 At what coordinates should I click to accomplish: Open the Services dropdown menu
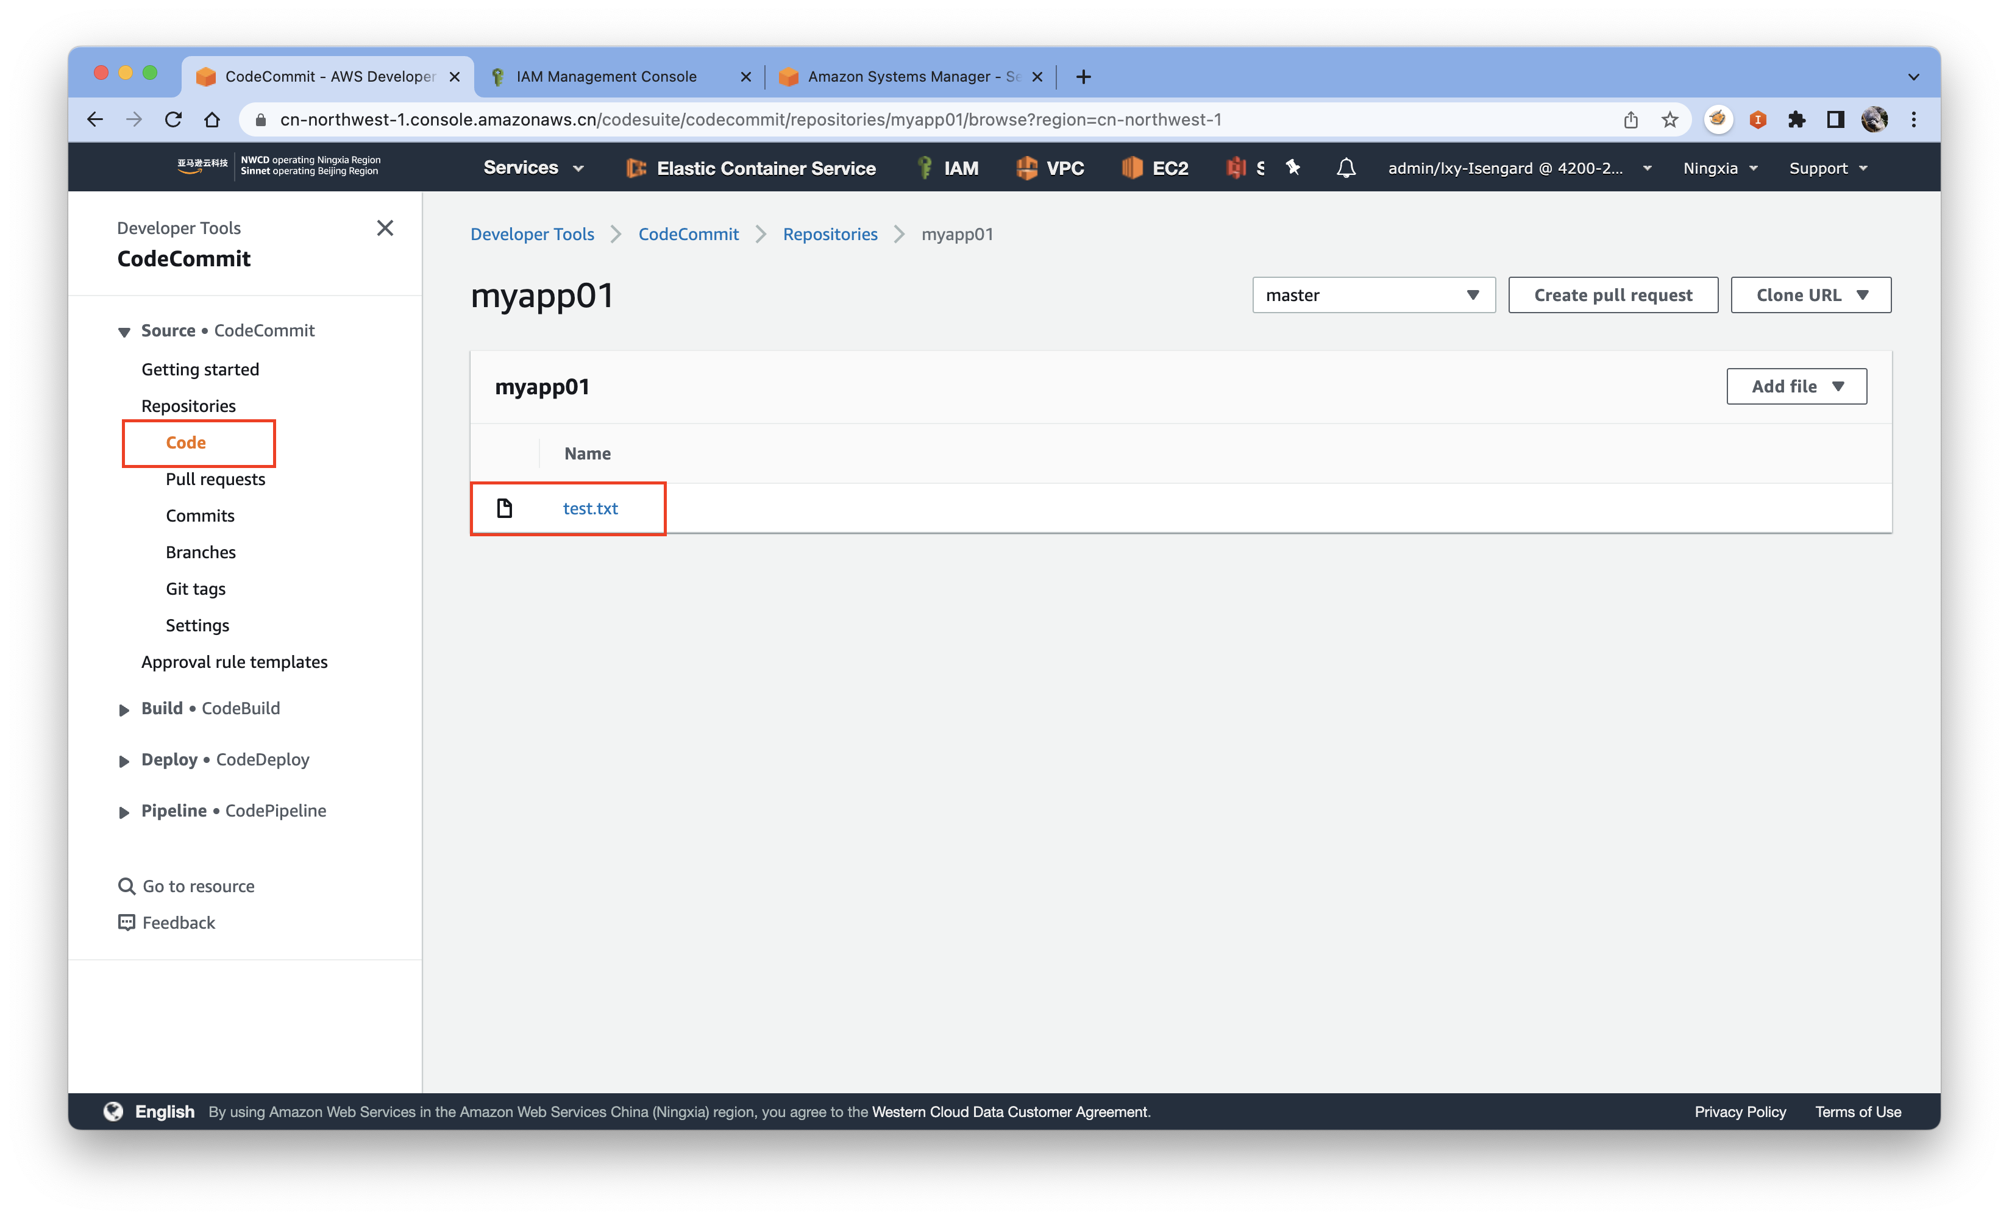534,168
